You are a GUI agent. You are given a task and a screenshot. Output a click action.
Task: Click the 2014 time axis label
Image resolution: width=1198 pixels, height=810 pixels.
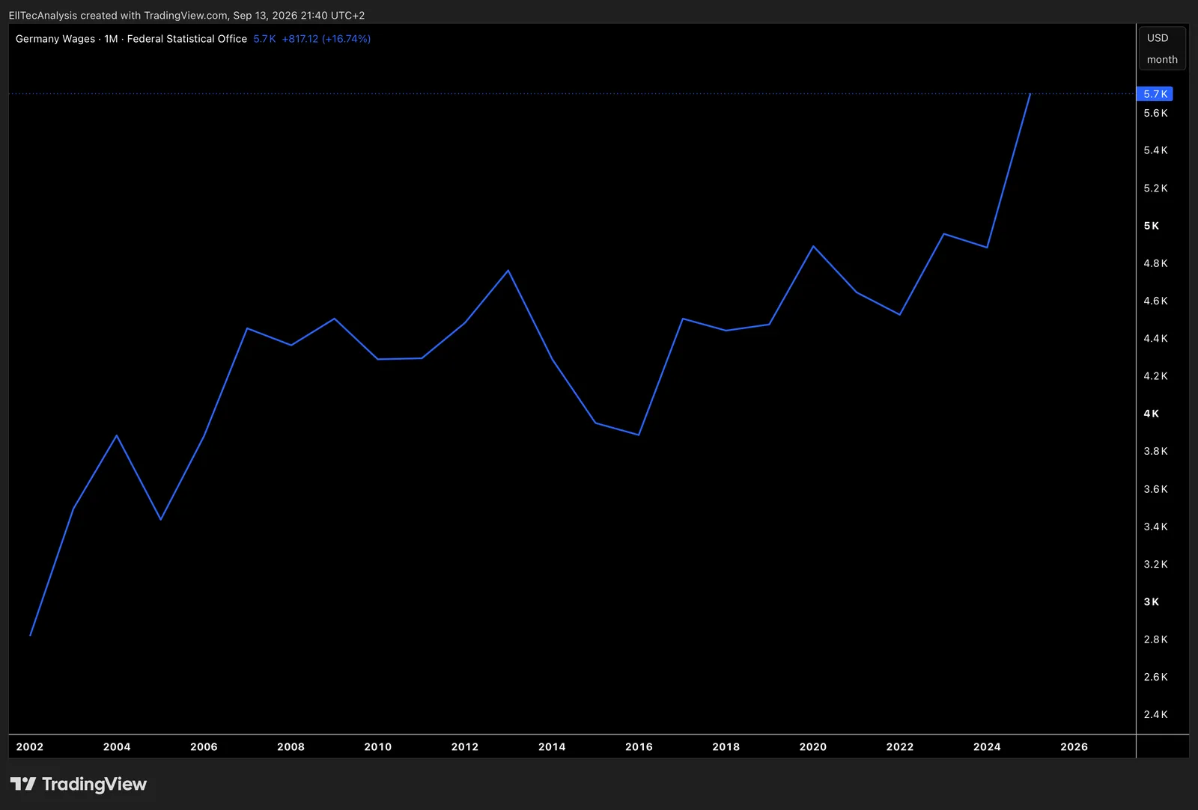(x=552, y=747)
